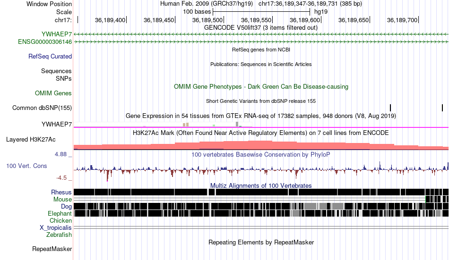
Task: Click Multiz Alignments of 100 Vertebrates title
Action: (261, 185)
